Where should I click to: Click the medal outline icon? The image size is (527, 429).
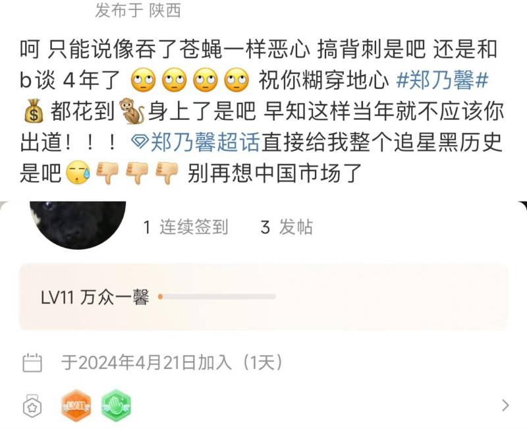point(32,405)
